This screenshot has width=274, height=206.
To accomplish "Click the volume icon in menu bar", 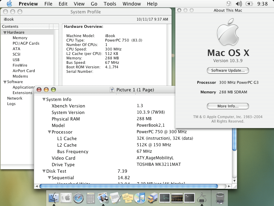I will coord(239,4).
